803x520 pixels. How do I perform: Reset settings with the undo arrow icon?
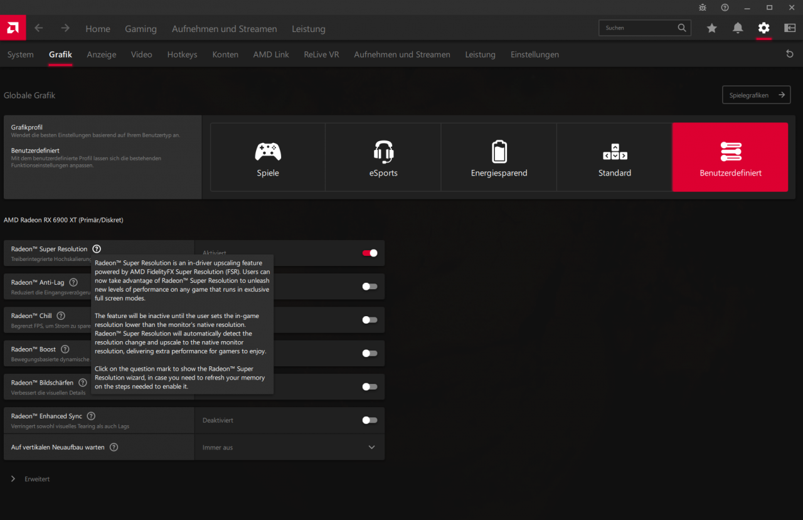click(790, 55)
